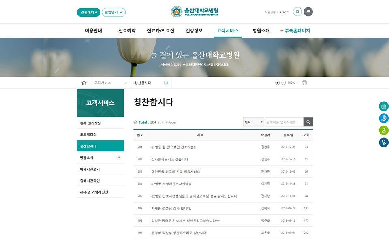This screenshot has width=389, height=243.
Task: Click the teal calendar floating icon
Action: tap(383, 107)
